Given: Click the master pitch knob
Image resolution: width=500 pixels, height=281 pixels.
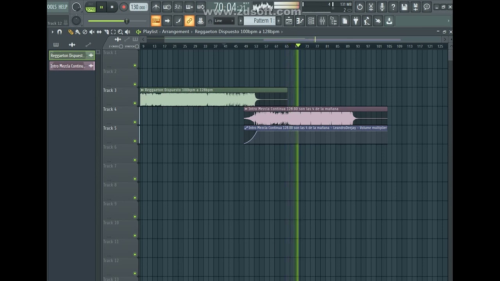Looking at the screenshot, I should (x=77, y=21).
